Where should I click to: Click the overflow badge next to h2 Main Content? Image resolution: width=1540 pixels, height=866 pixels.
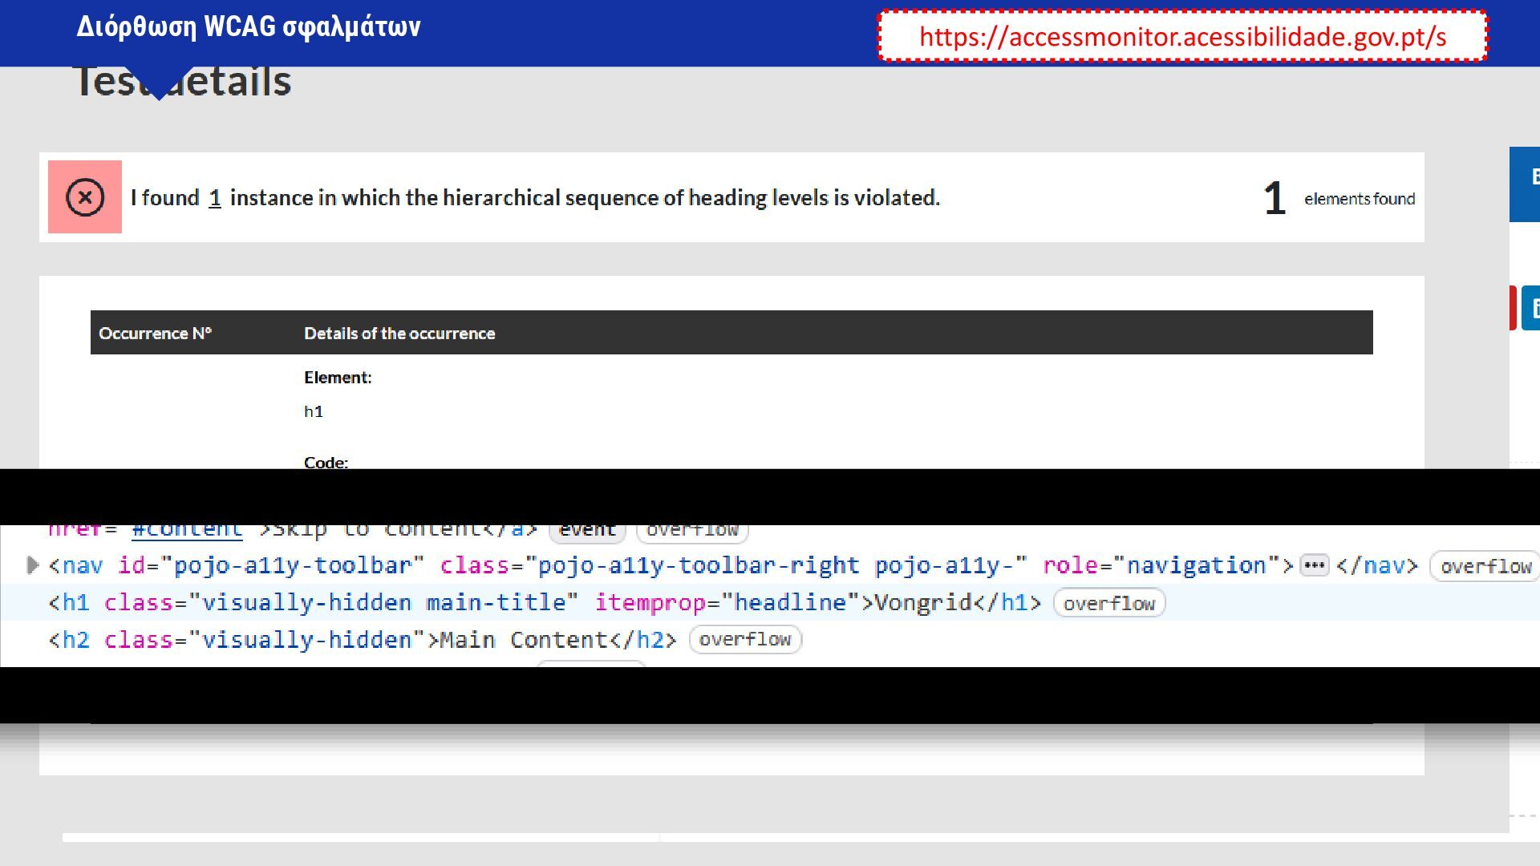744,640
